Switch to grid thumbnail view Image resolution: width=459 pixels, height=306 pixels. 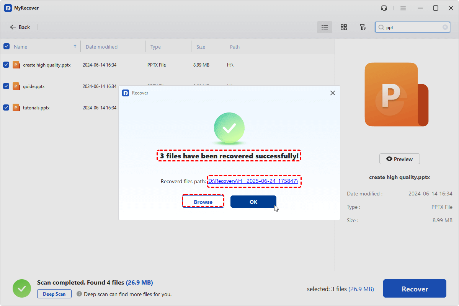[x=344, y=27]
